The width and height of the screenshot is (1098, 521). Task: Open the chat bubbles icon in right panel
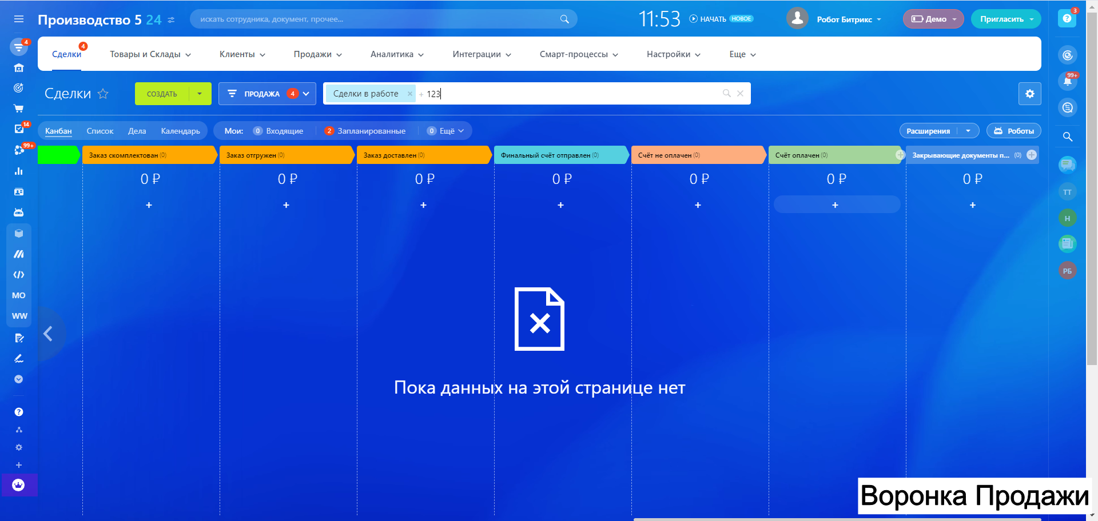pos(1067,165)
